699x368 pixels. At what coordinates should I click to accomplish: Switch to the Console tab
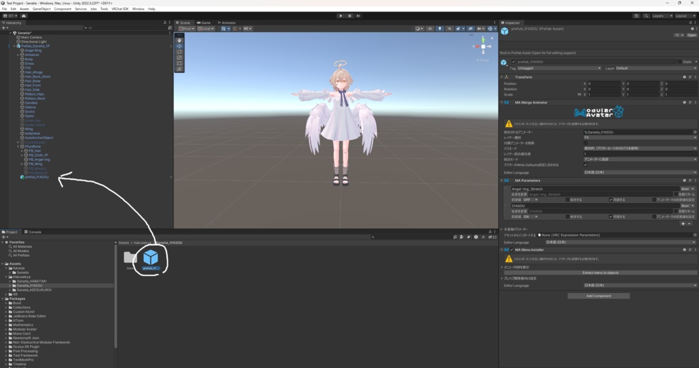coord(33,232)
